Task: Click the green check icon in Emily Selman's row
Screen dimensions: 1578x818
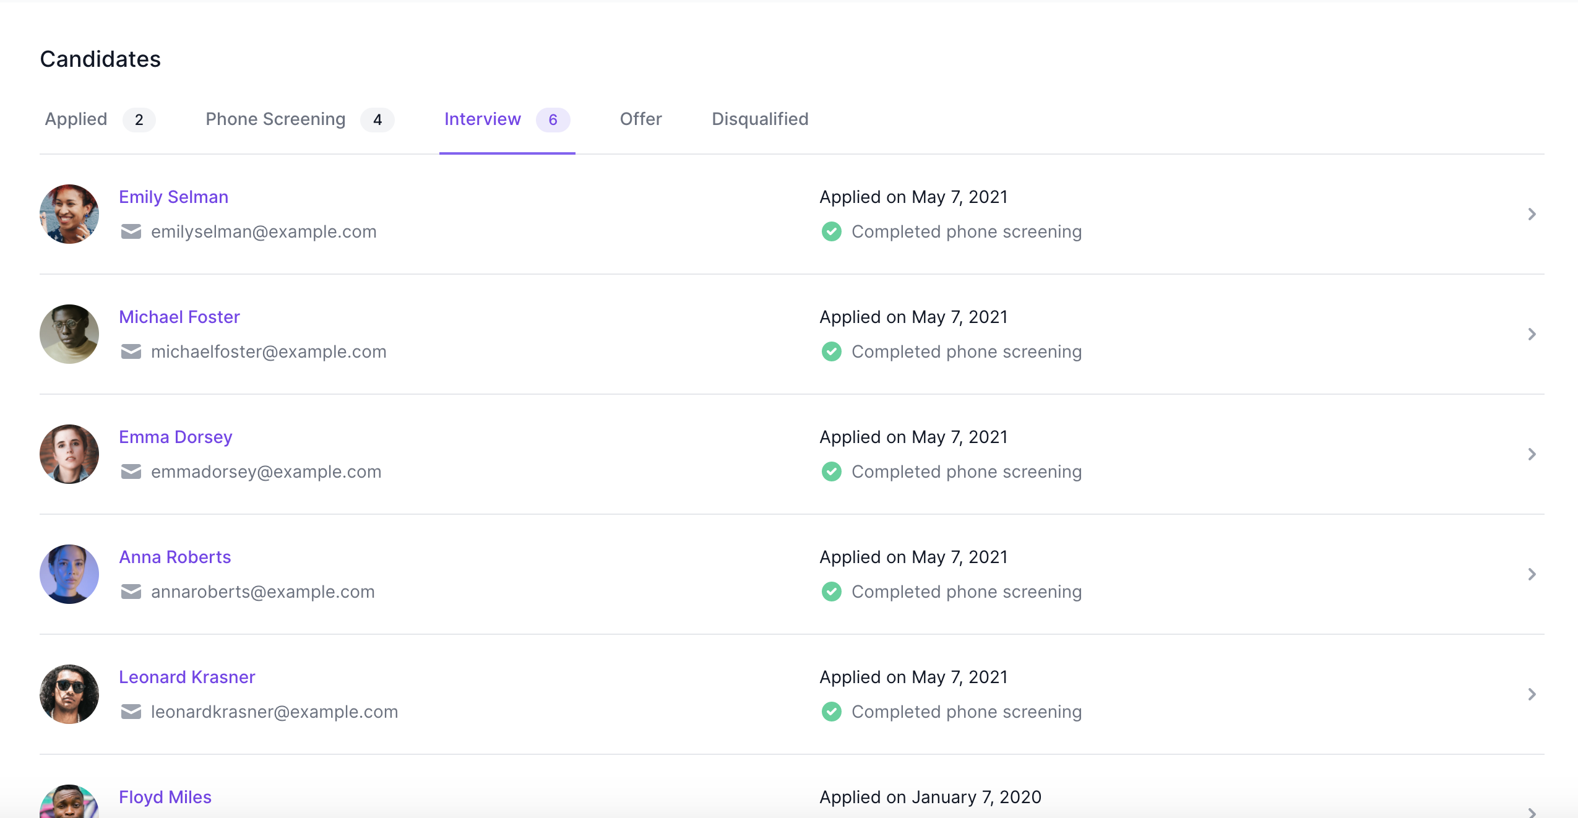Action: coord(832,231)
